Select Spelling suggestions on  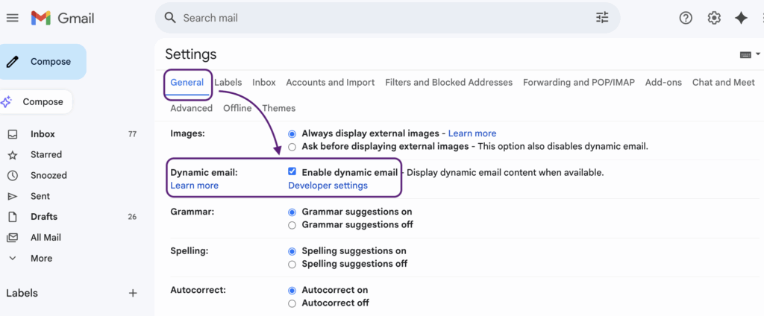tap(292, 251)
